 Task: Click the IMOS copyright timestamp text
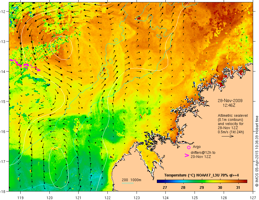tap(257, 151)
